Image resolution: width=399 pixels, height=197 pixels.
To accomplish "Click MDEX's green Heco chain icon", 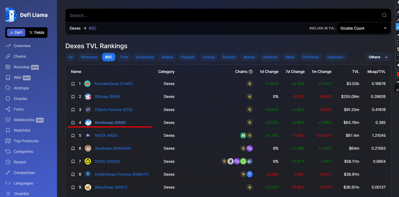I will coord(243,135).
